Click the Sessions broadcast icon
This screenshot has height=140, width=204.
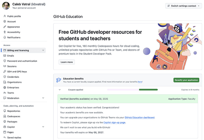point(5,66)
